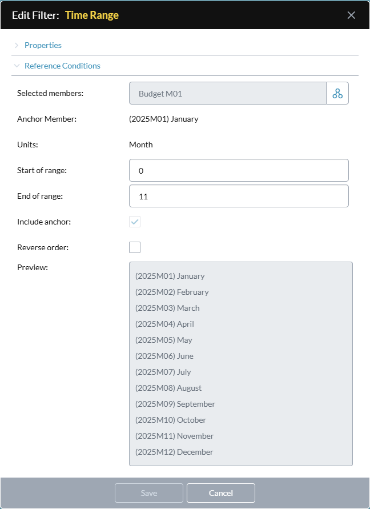Expand the Properties section chevron
Screen dimensions: 370x509
pyautogui.click(x=17, y=46)
